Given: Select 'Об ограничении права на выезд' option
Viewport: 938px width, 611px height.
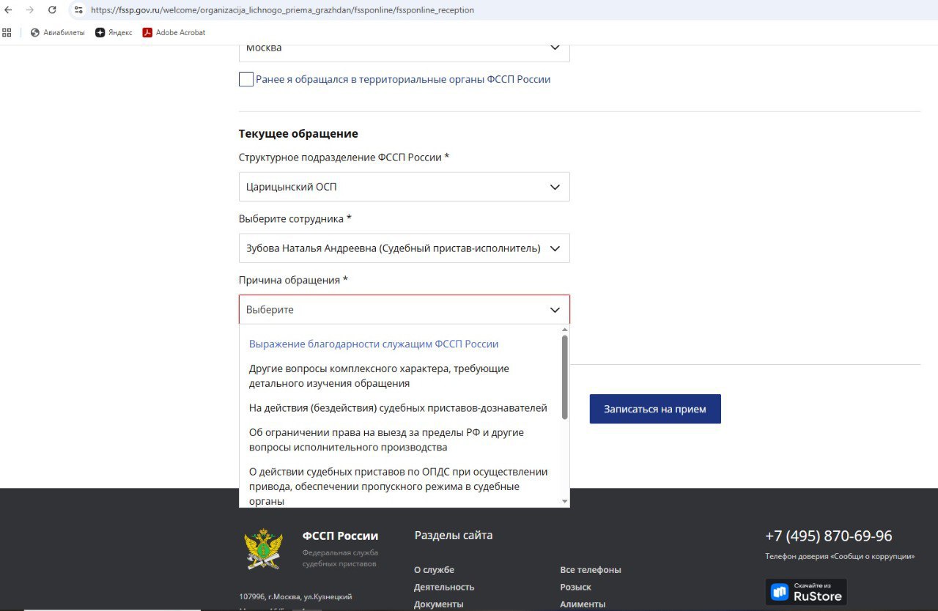Looking at the screenshot, I should click(x=386, y=440).
